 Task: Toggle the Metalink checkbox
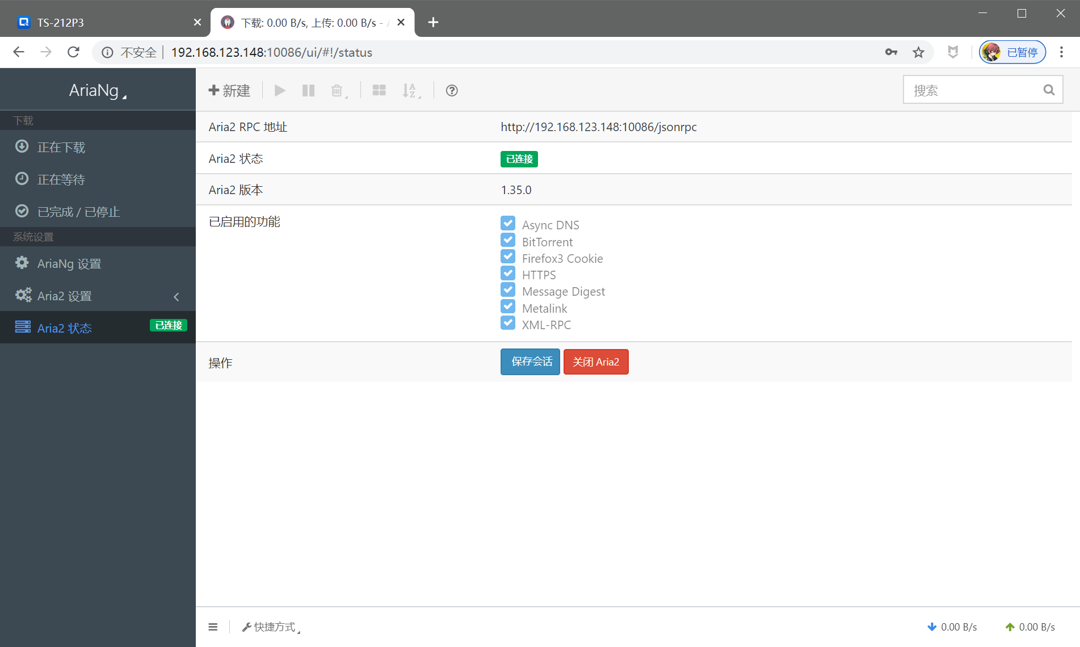[x=508, y=306]
